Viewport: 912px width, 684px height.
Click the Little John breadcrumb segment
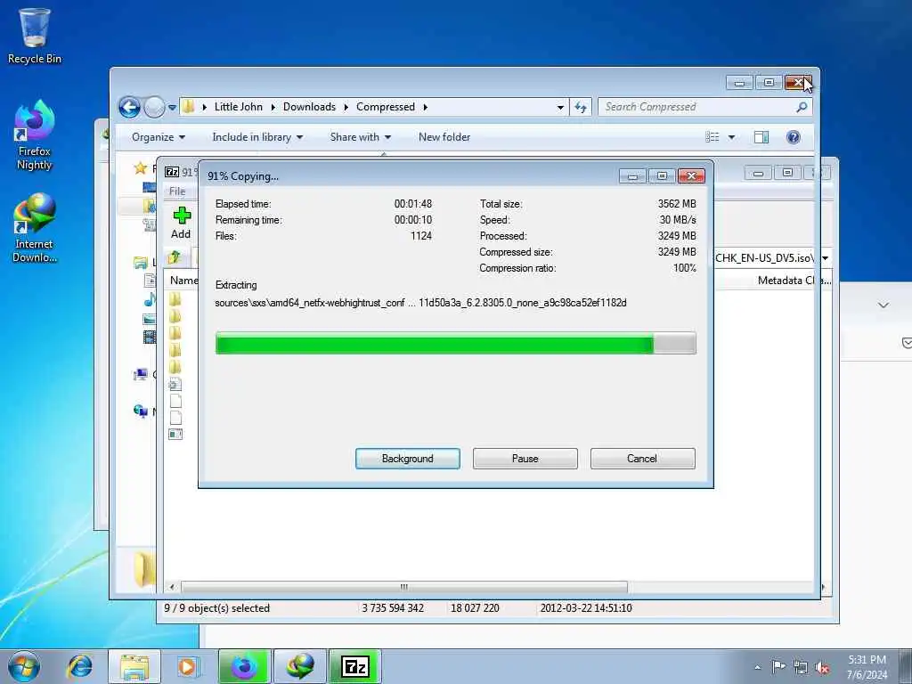tap(239, 107)
